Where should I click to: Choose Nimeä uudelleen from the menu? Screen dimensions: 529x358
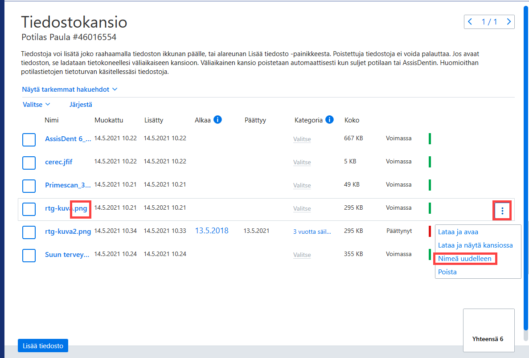point(464,259)
